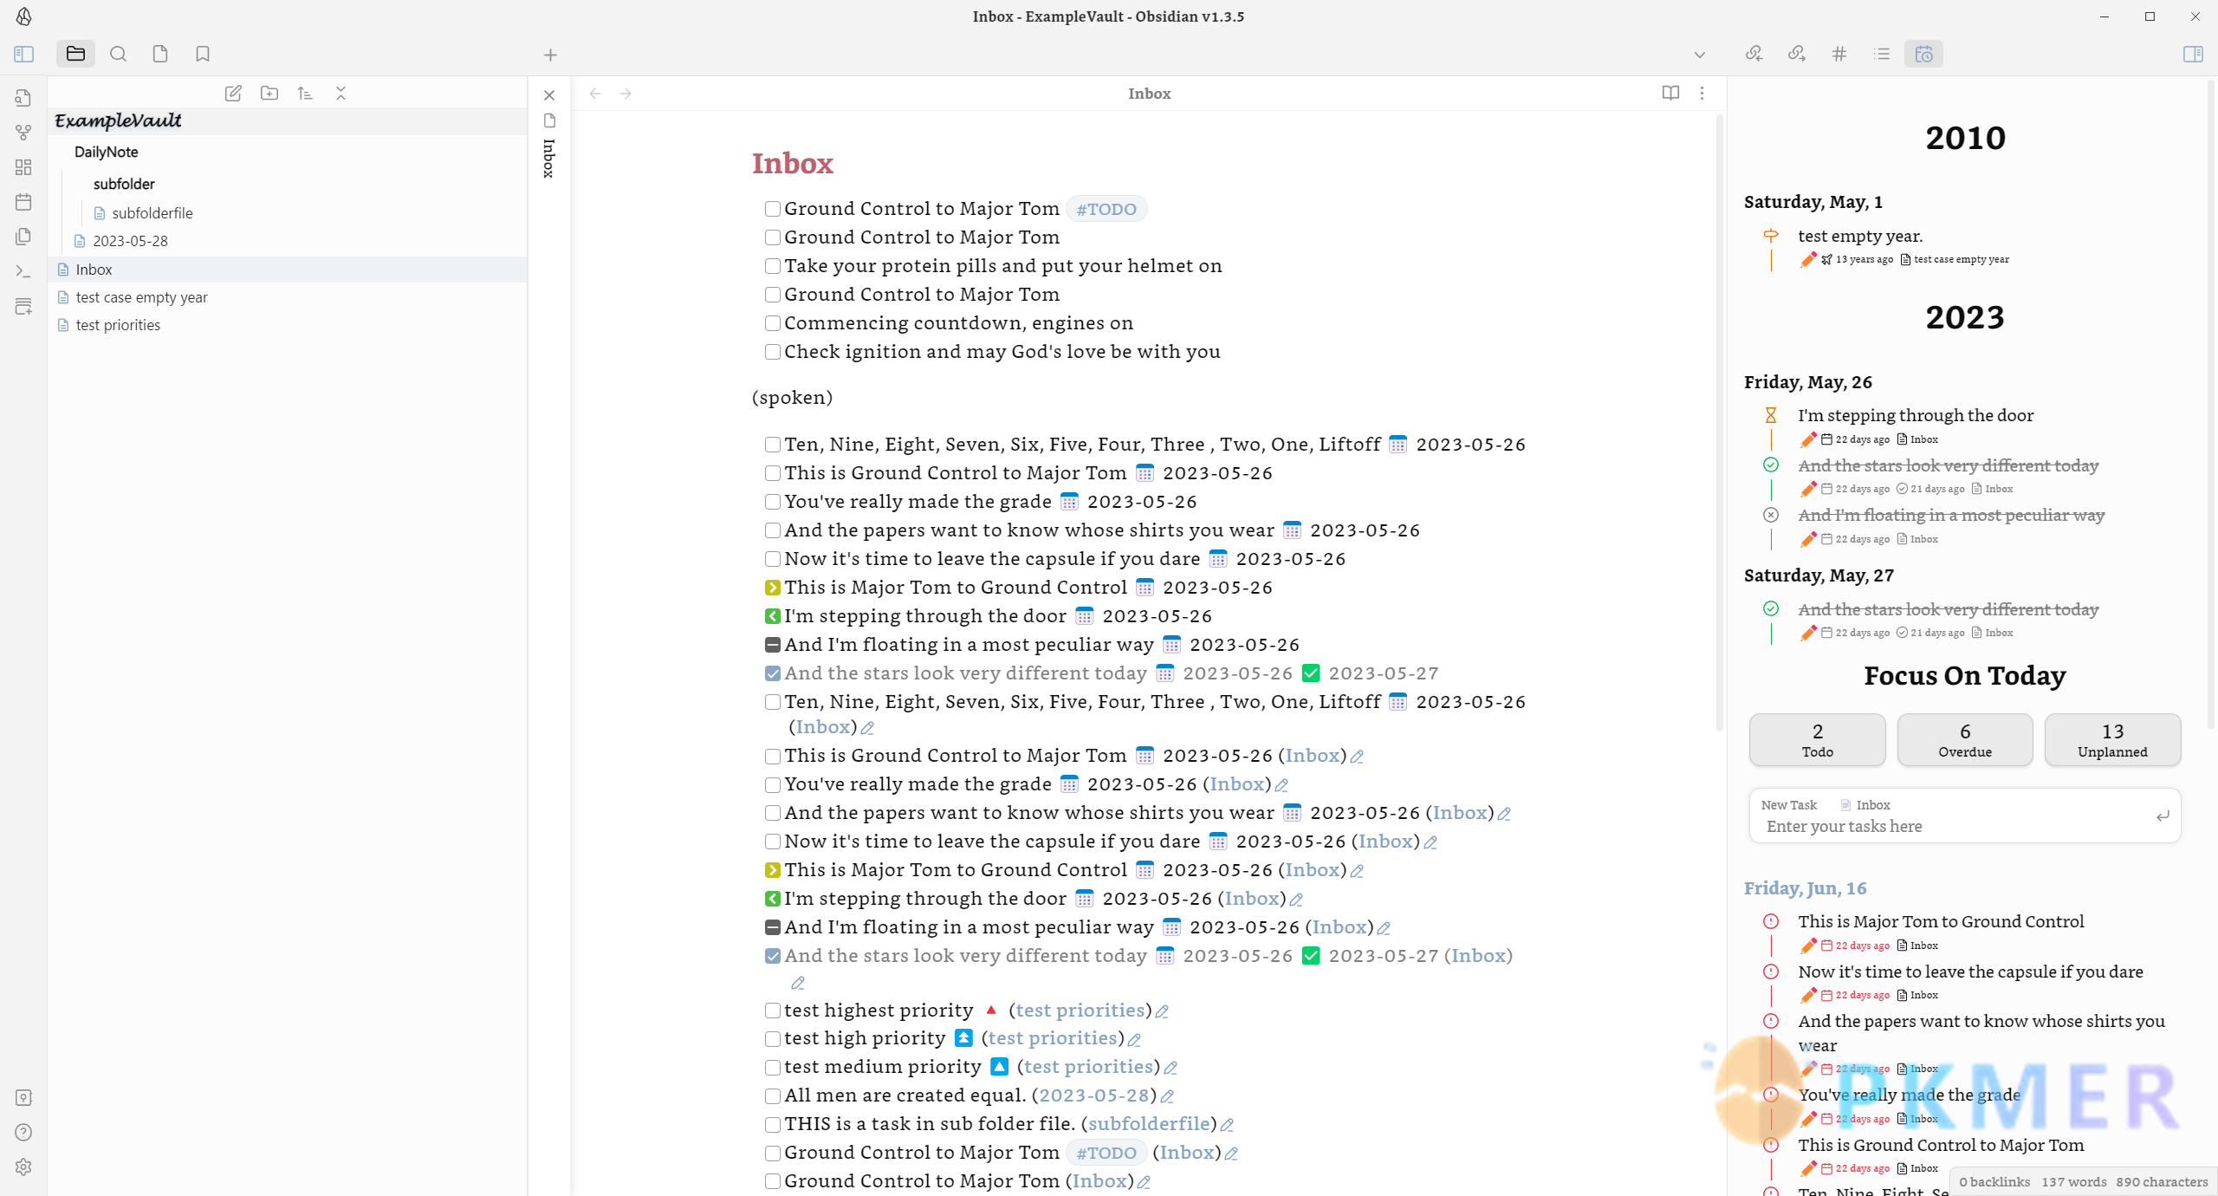Open the search panel icon
The image size is (2218, 1196).
coord(119,54)
